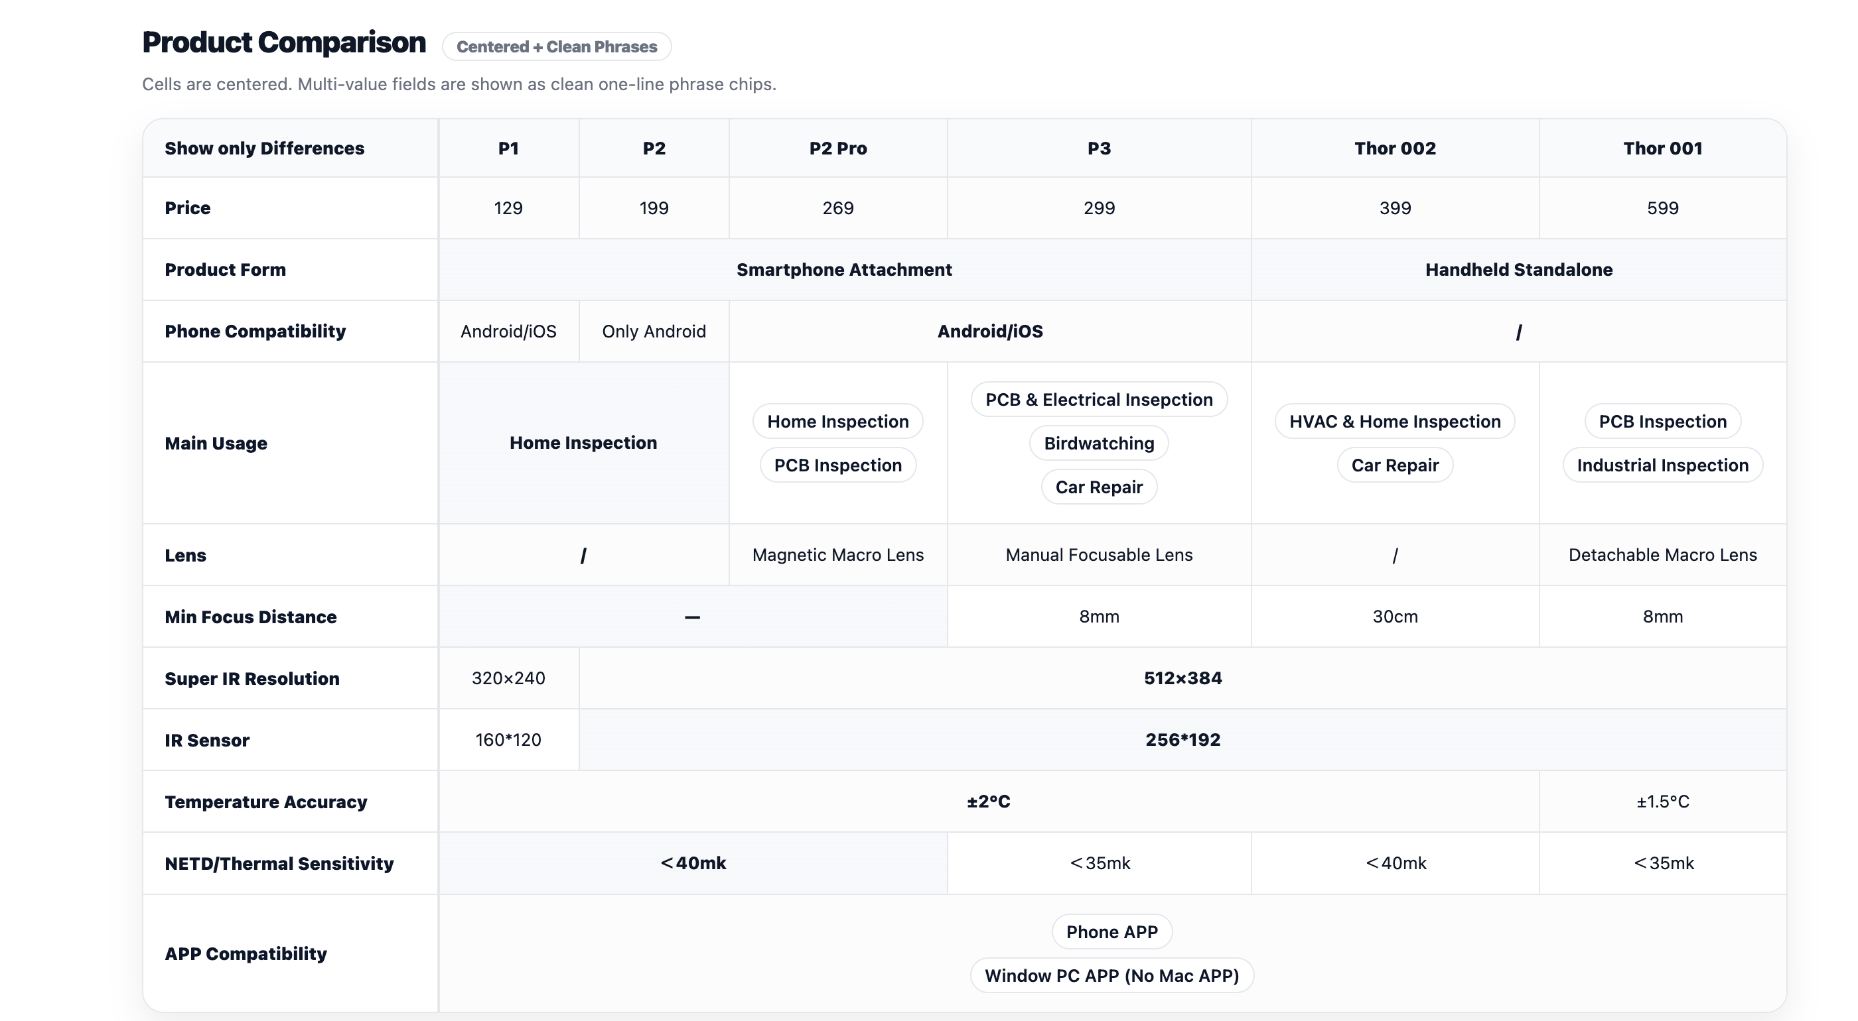Click the Manual Focusable Lens cell

1098,555
